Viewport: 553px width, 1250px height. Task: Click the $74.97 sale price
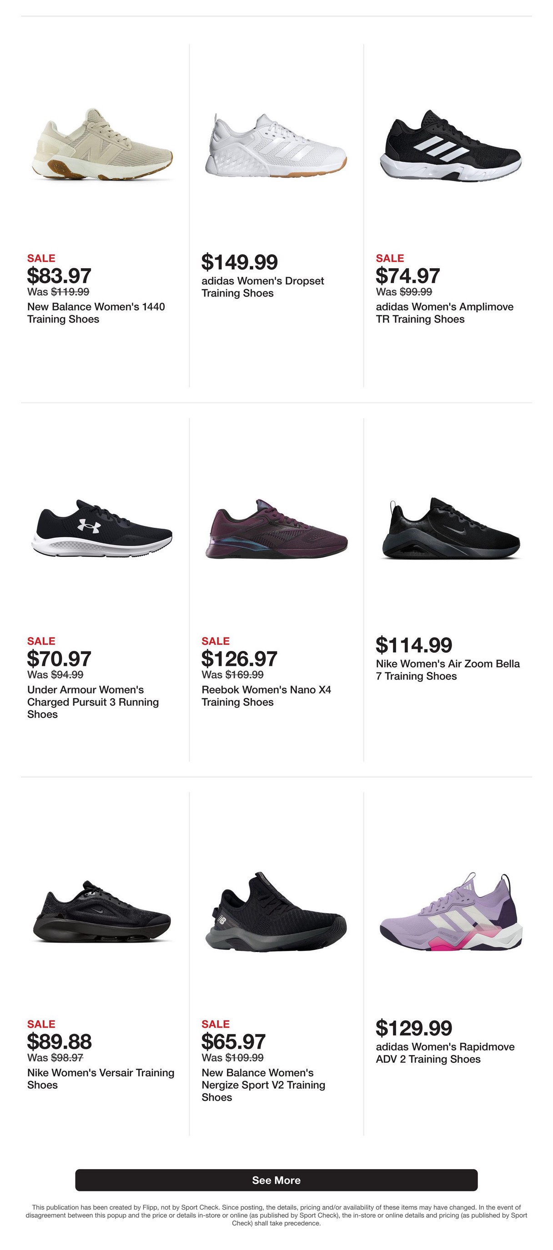pos(407,275)
